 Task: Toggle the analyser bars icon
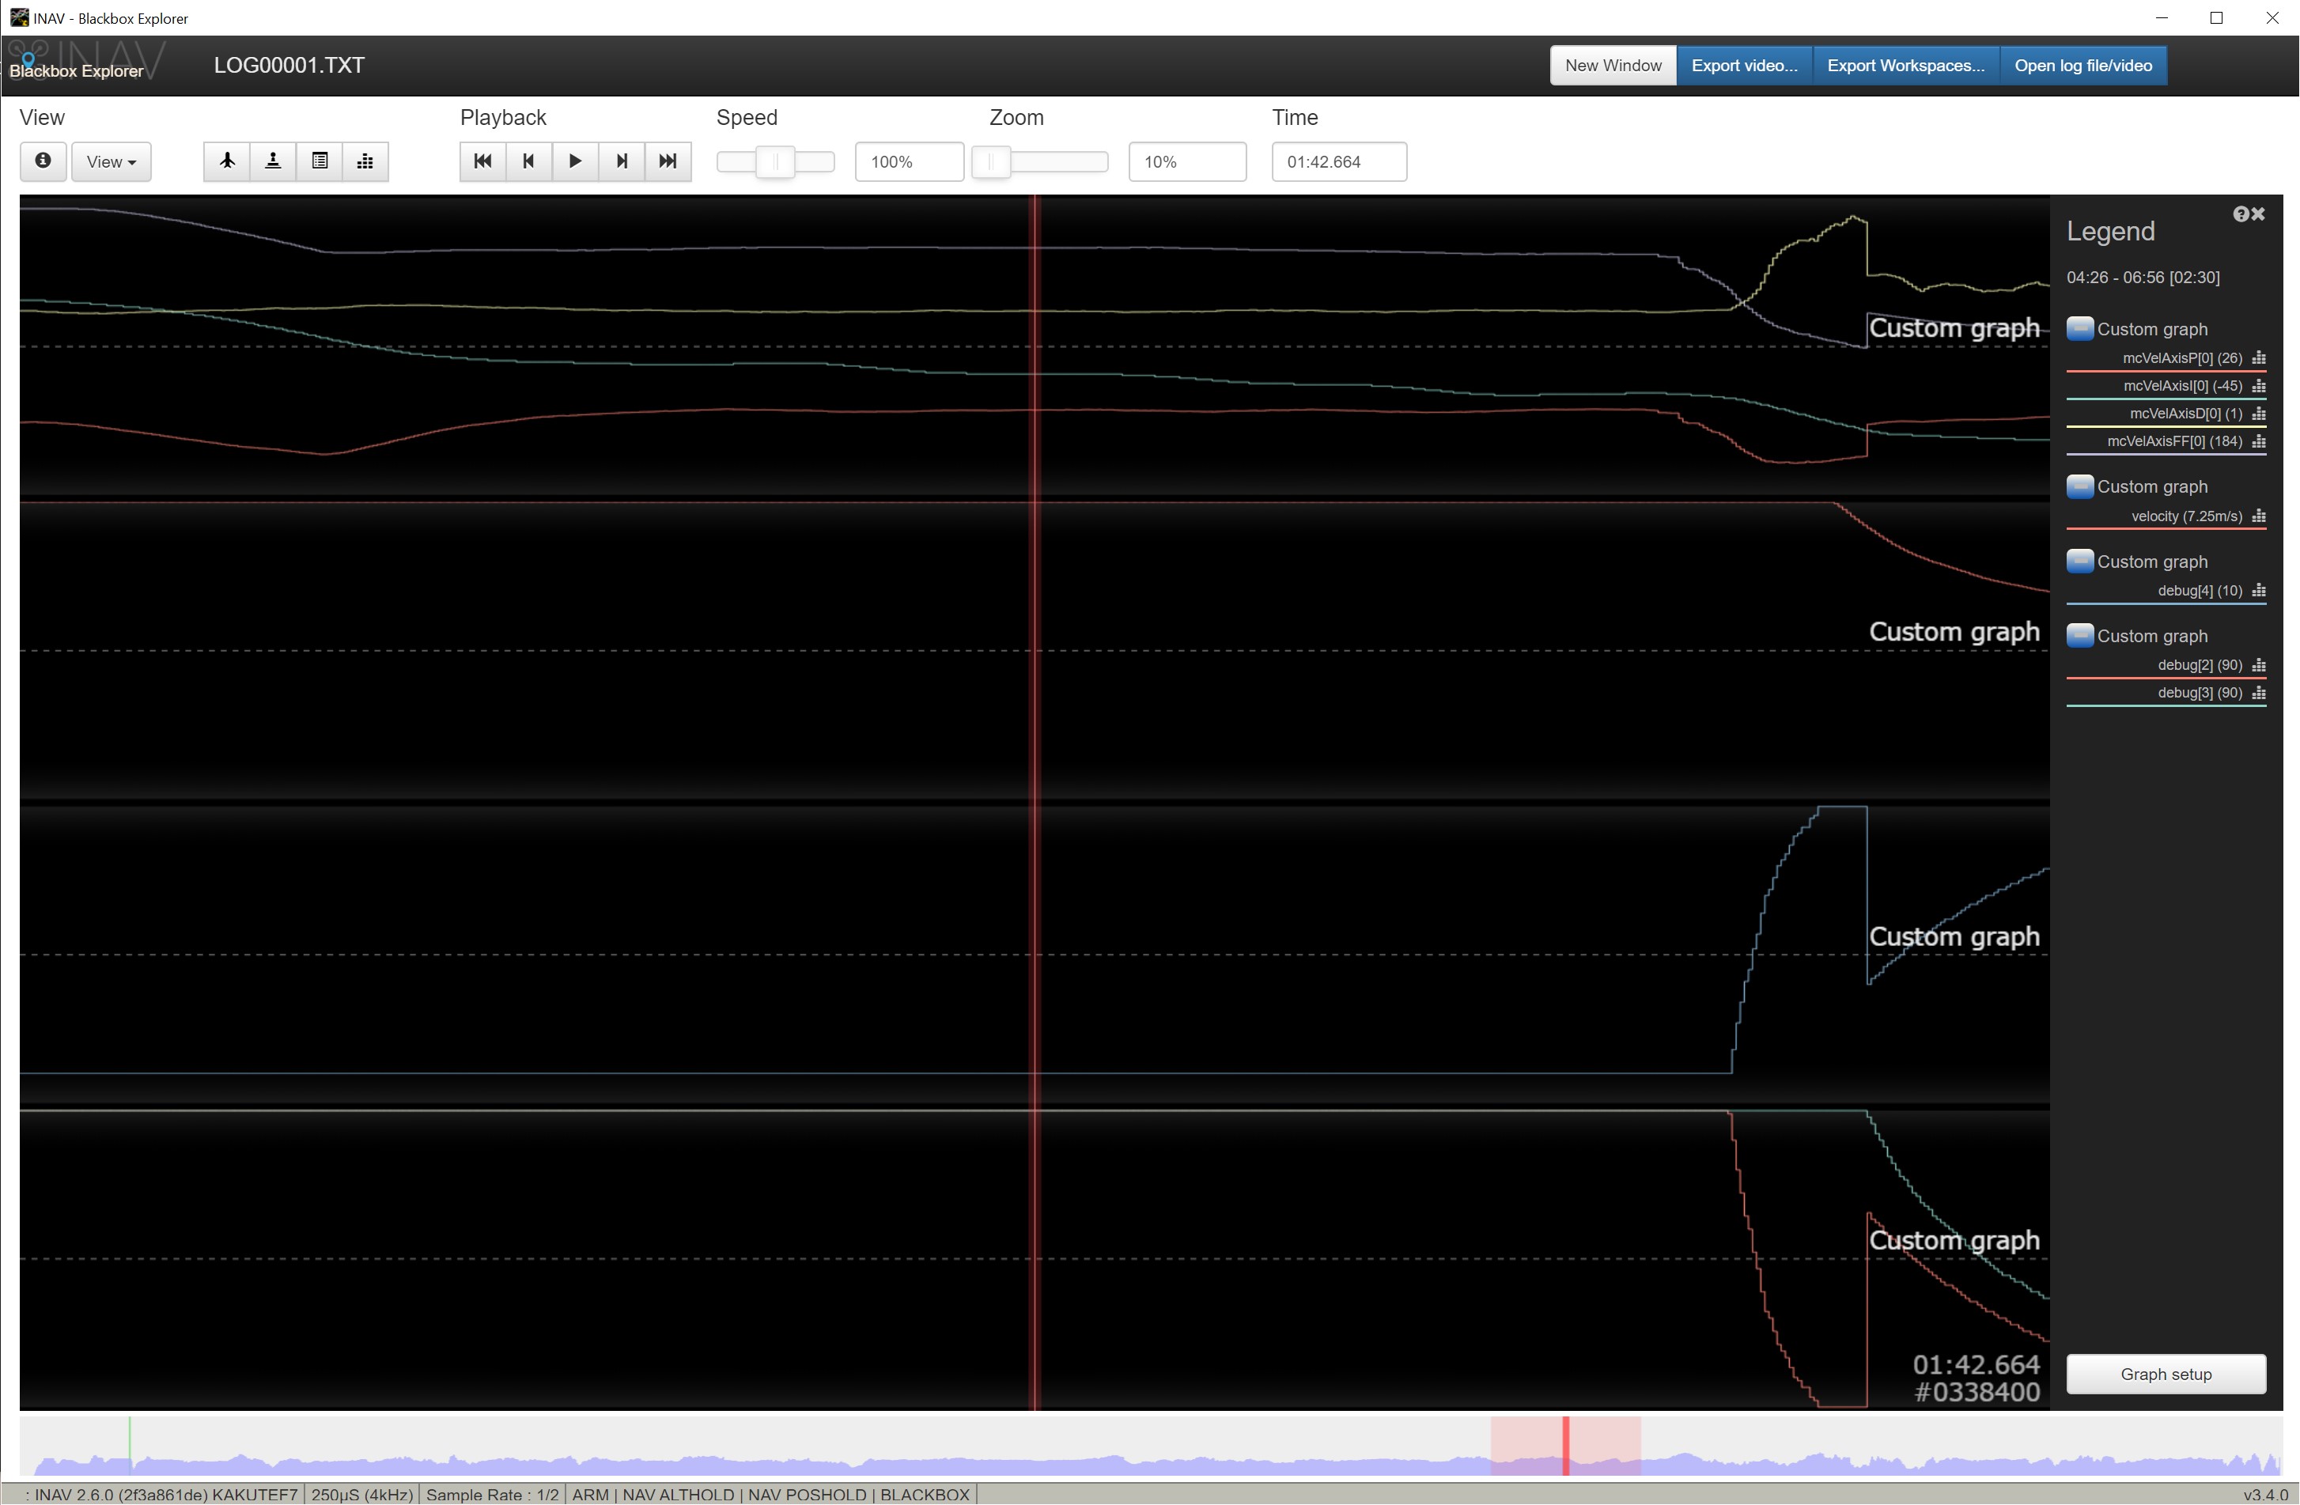point(365,161)
